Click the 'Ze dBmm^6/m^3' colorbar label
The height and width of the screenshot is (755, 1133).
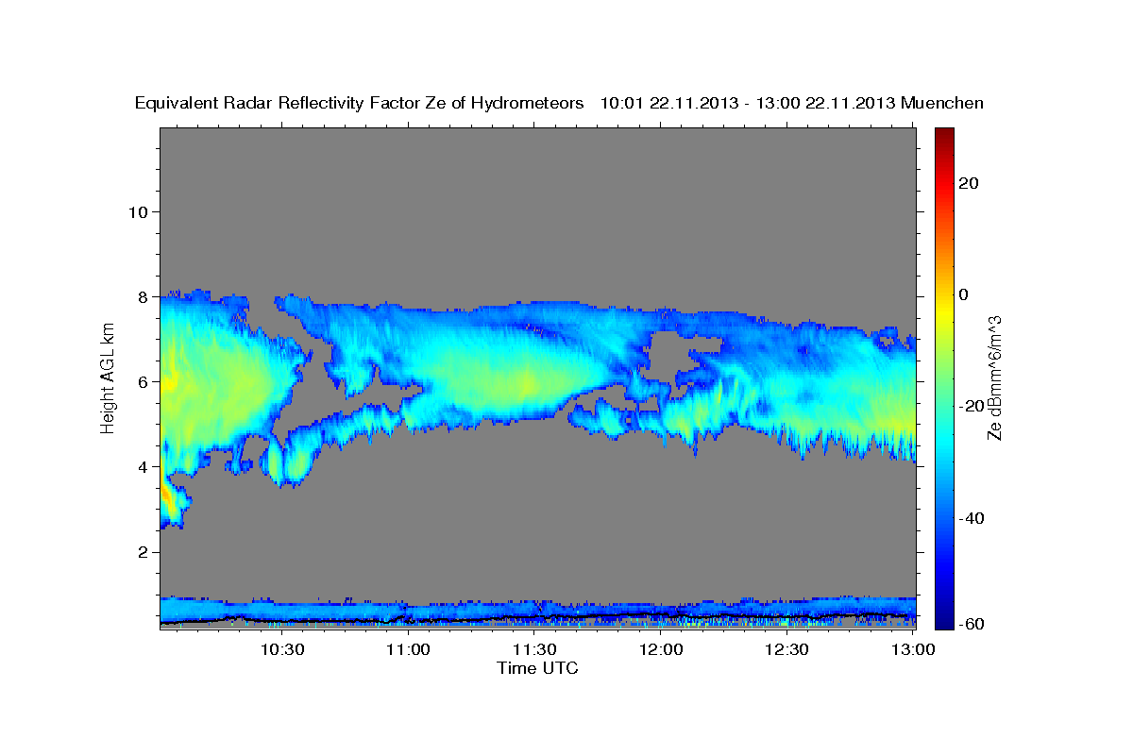click(x=994, y=377)
